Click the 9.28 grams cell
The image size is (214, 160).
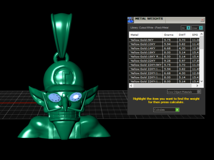point(170,60)
